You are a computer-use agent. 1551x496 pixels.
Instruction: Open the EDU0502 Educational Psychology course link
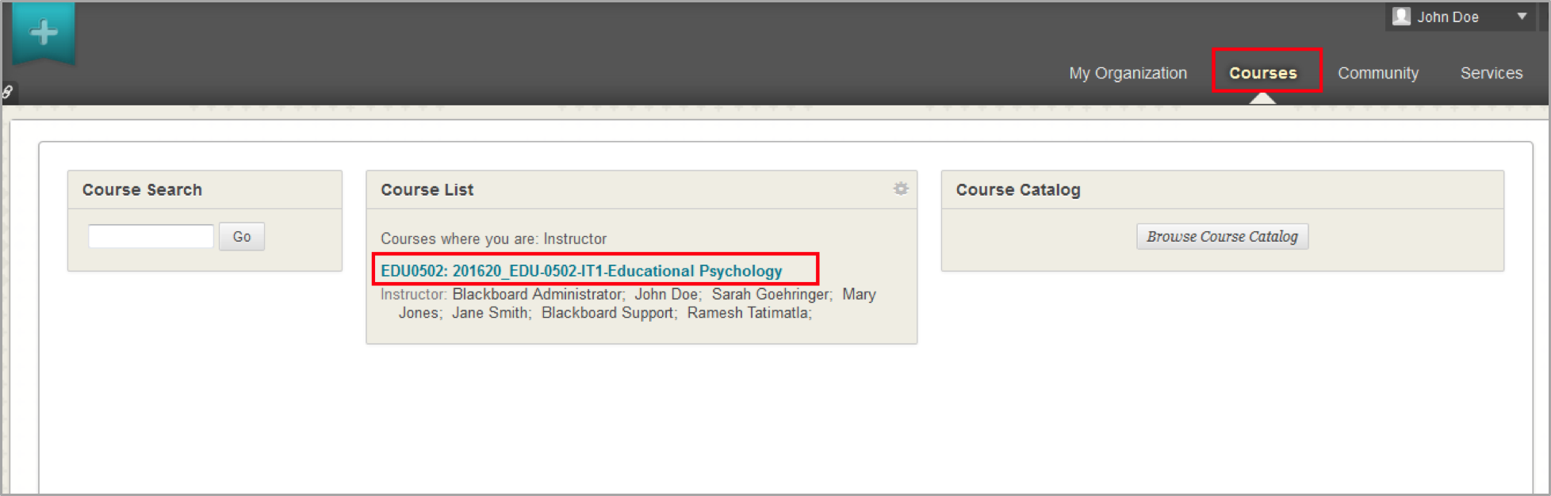point(581,271)
